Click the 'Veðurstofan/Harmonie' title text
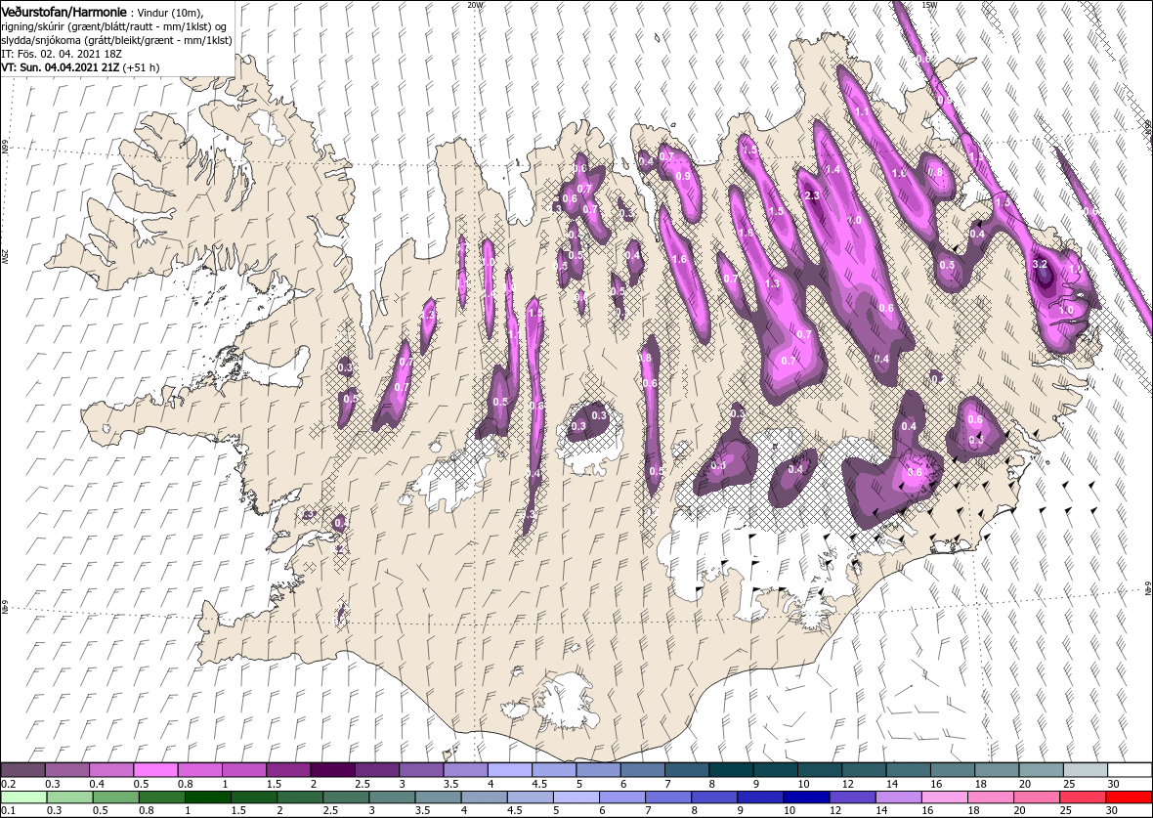The width and height of the screenshot is (1153, 818). pyautogui.click(x=64, y=14)
